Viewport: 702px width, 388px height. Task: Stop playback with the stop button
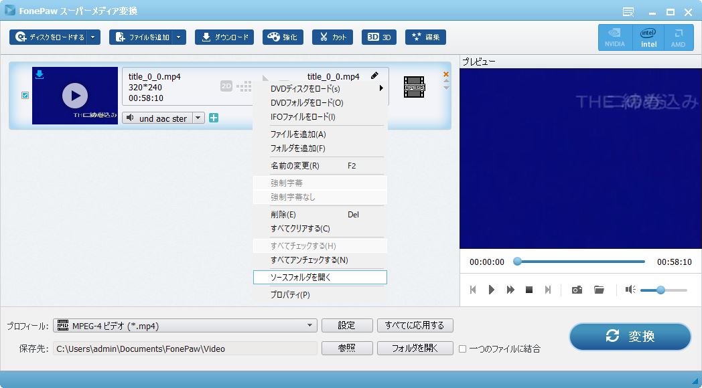(529, 290)
